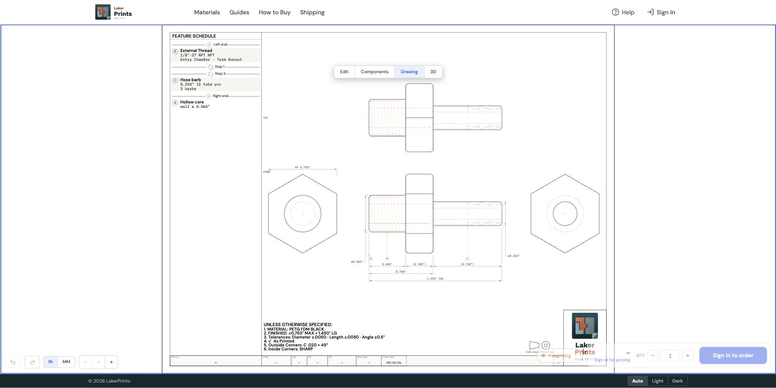
Task: Select the Hose barb feature row
Action: 216,85
